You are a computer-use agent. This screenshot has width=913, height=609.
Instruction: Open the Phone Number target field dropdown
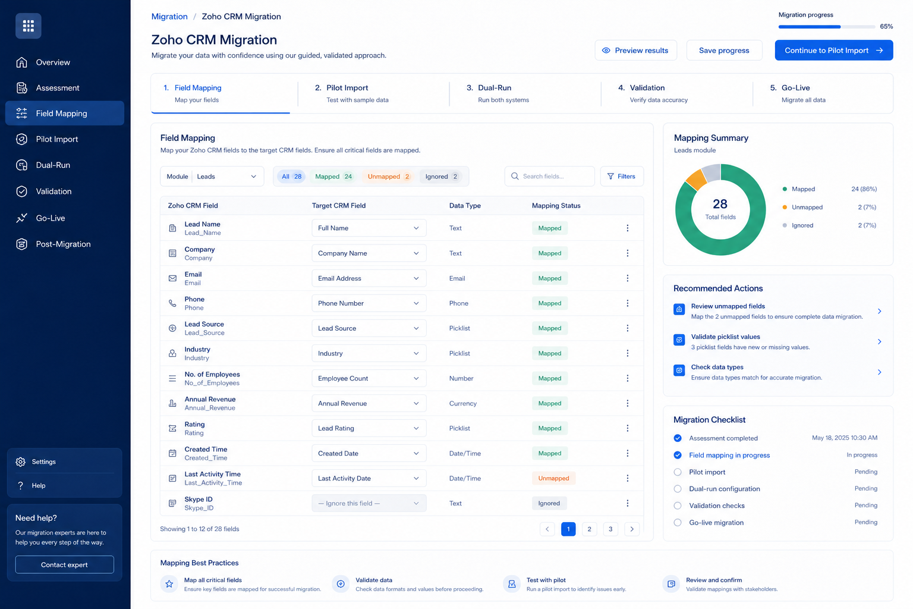(x=369, y=303)
